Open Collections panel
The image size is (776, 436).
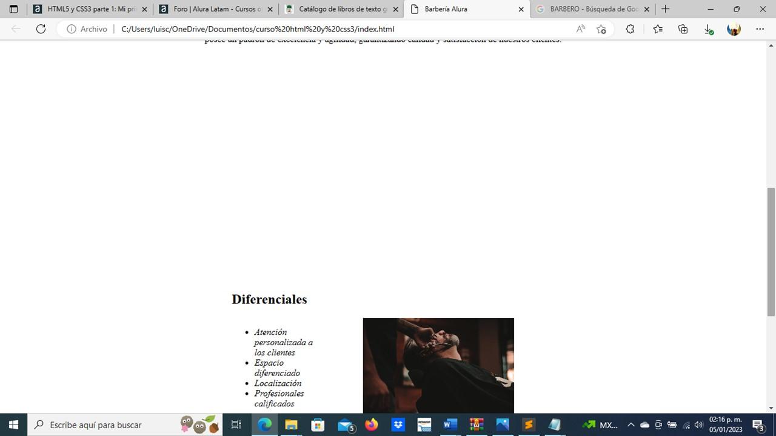(x=683, y=29)
